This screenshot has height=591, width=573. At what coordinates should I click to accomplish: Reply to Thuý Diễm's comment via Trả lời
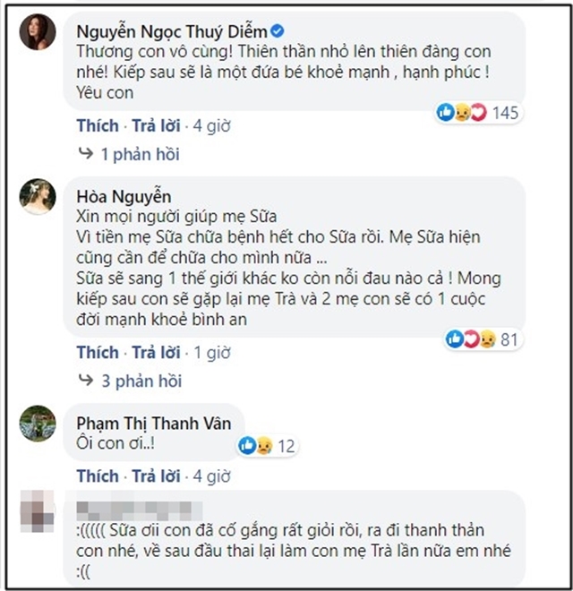pyautogui.click(x=156, y=125)
